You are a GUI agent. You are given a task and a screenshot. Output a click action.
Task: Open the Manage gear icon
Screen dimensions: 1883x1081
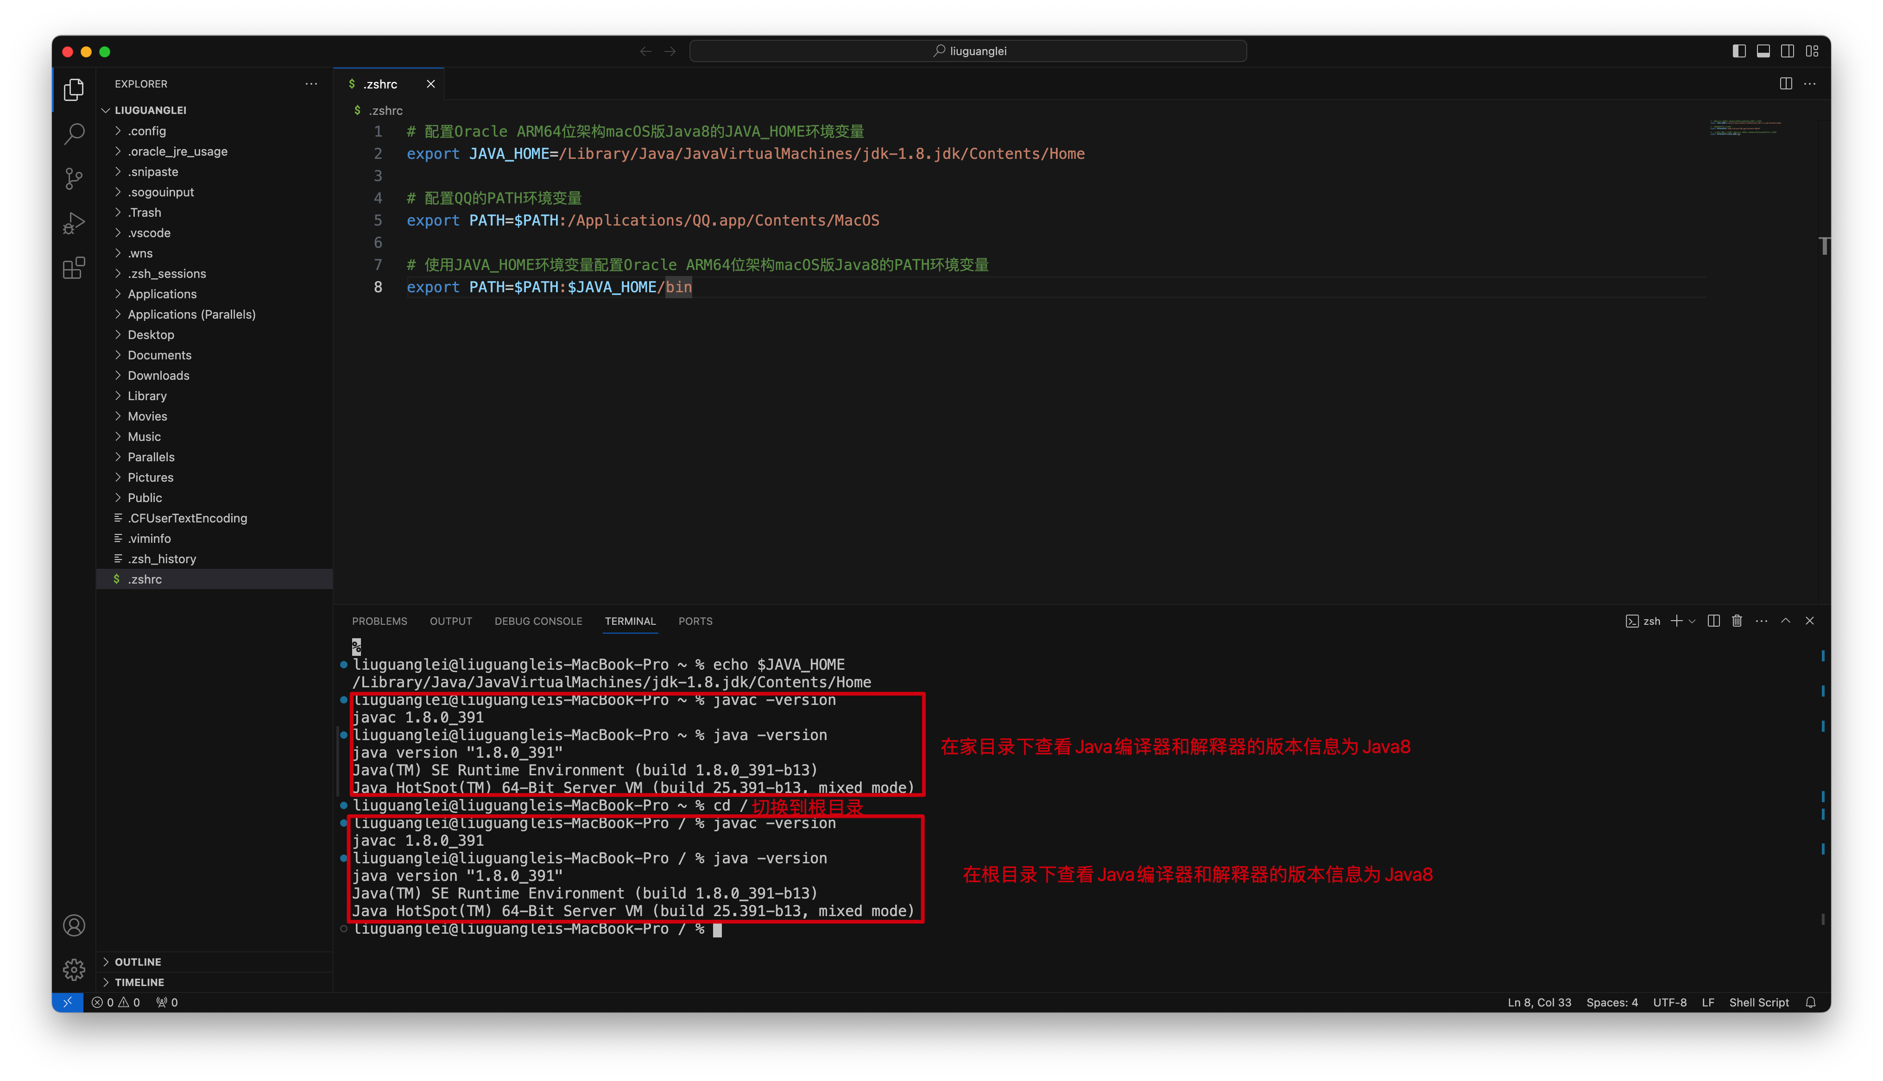pos(74,969)
